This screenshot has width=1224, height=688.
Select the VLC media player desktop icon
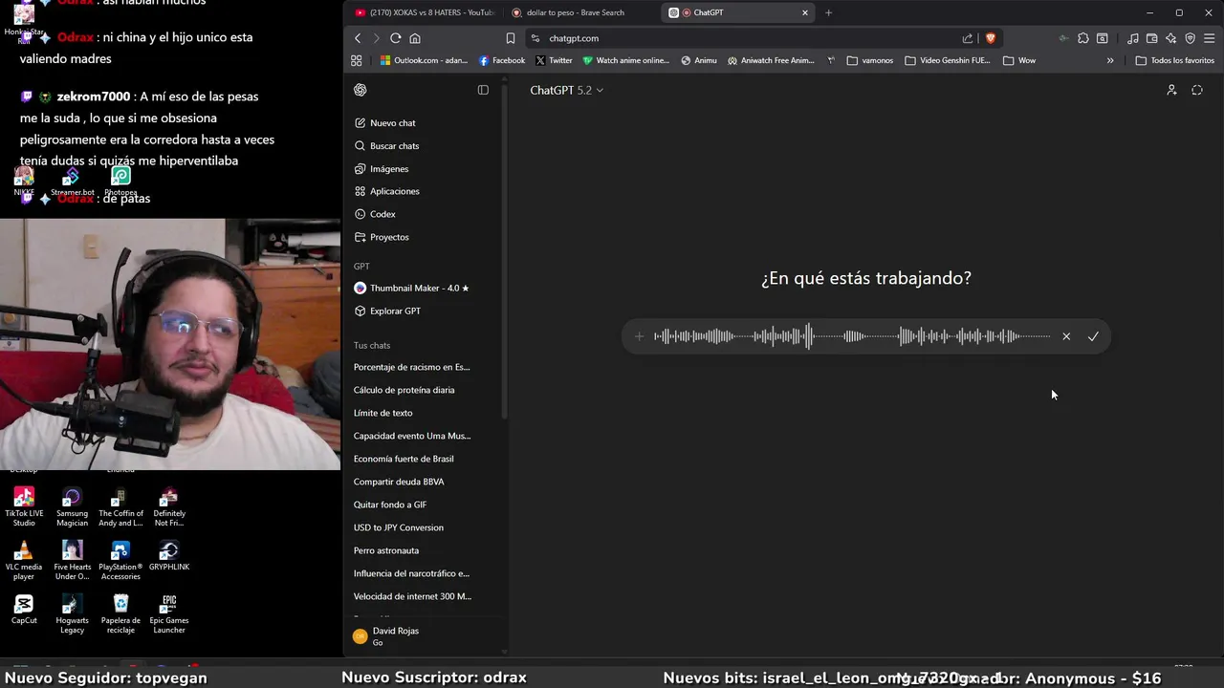pos(24,561)
